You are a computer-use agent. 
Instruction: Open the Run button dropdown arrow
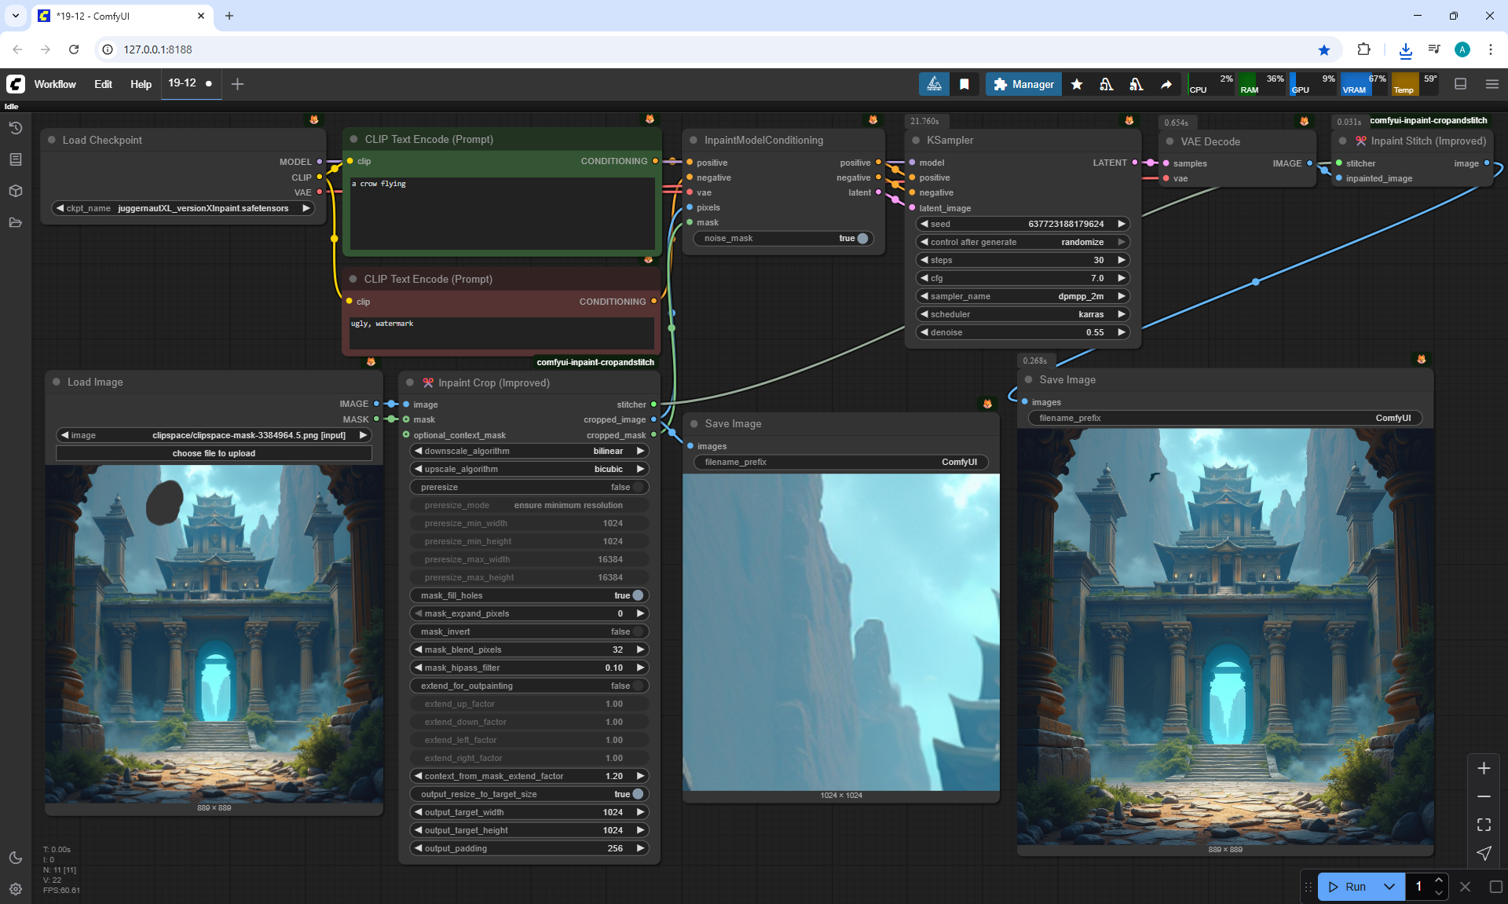coord(1389,887)
